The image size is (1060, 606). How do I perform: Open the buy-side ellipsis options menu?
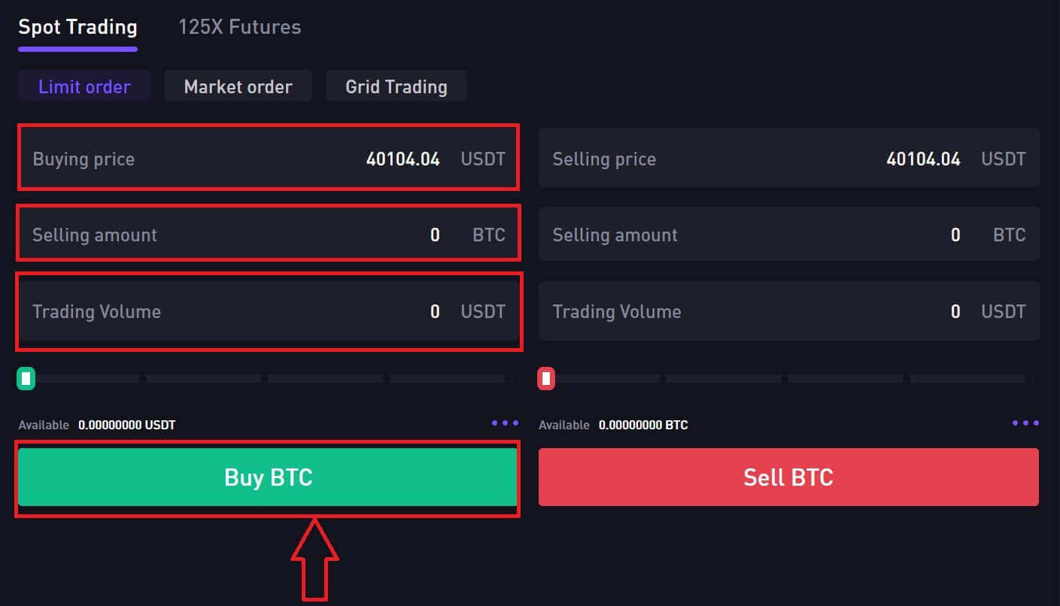click(x=503, y=423)
